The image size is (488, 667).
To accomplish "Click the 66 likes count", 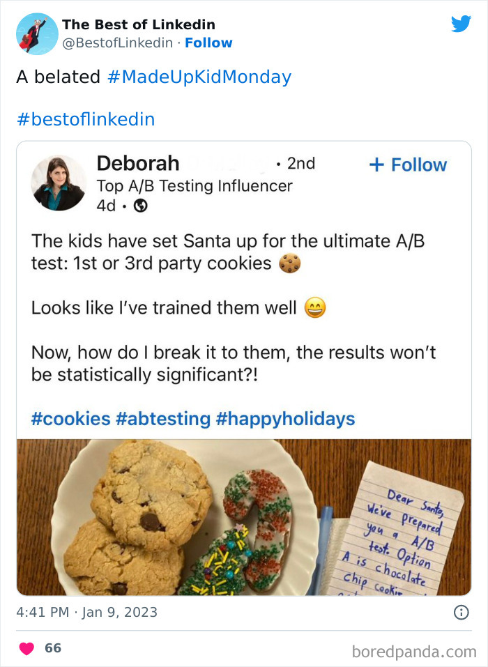I will (53, 648).
